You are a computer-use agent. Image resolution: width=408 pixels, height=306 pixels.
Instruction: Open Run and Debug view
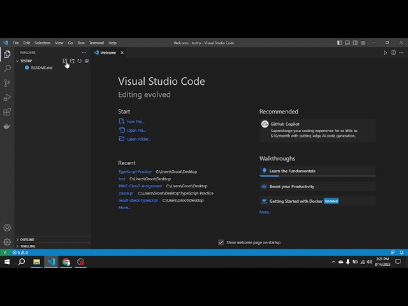click(x=7, y=98)
